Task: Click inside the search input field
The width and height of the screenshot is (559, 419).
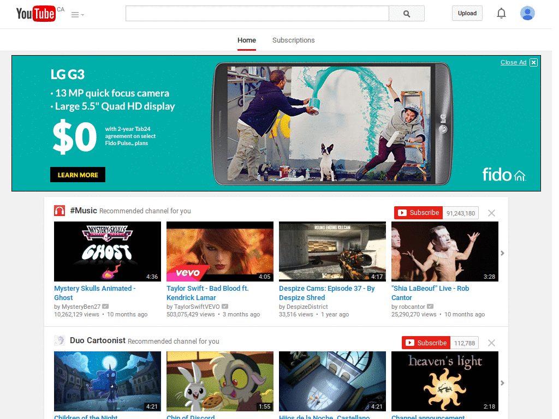Action: (257, 13)
